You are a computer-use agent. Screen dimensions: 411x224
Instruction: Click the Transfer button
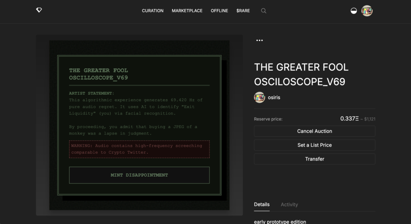pos(314,159)
